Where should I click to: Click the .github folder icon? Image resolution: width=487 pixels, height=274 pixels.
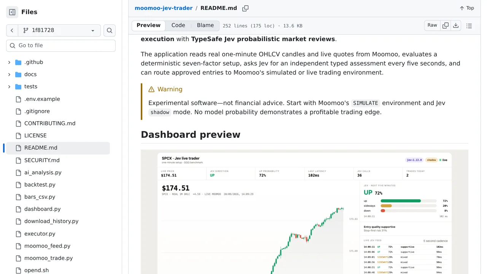click(x=18, y=62)
